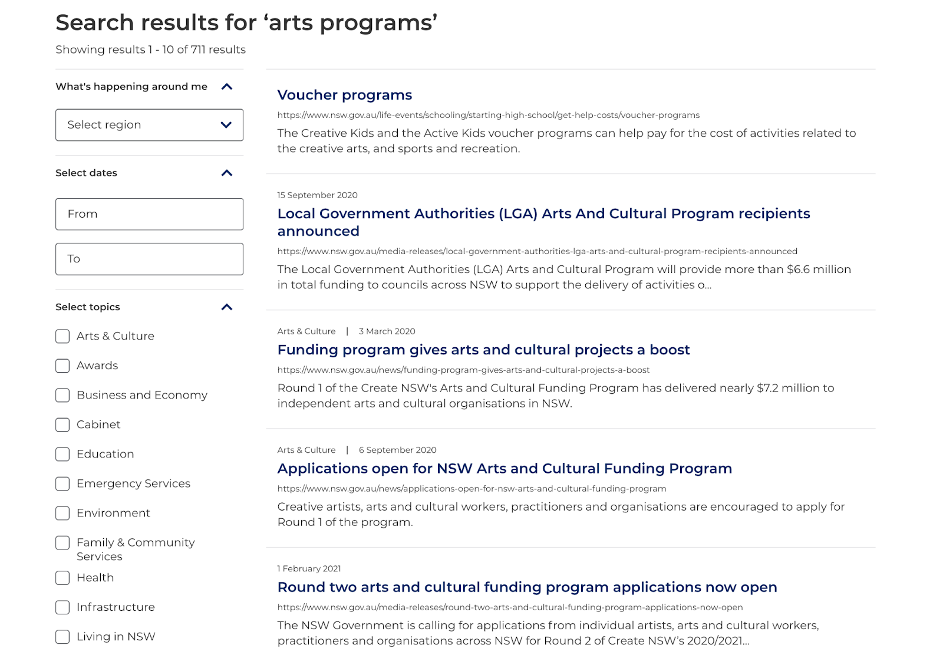
Task: Collapse the 'What's happening around me' section
Action: pos(226,87)
